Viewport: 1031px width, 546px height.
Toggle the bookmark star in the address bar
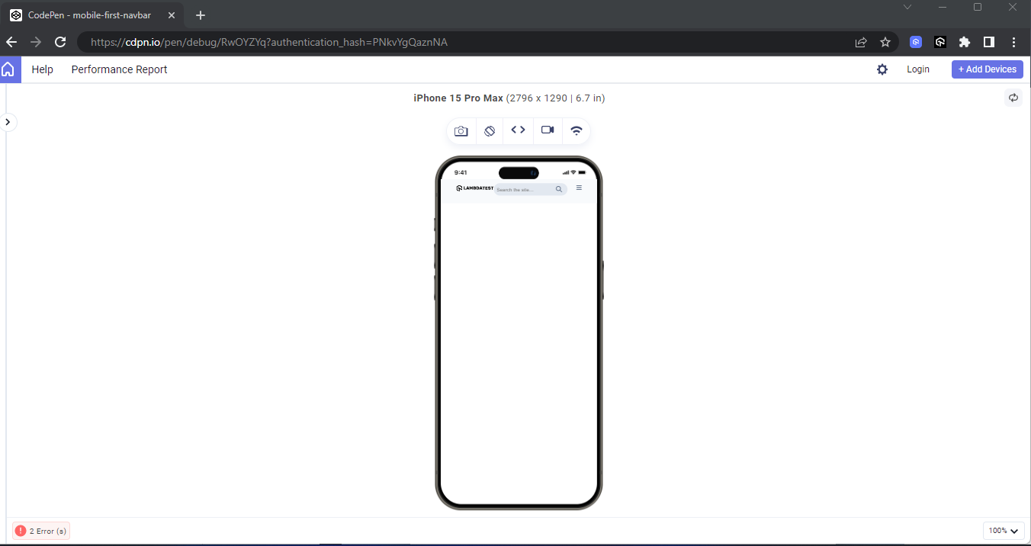click(x=885, y=42)
